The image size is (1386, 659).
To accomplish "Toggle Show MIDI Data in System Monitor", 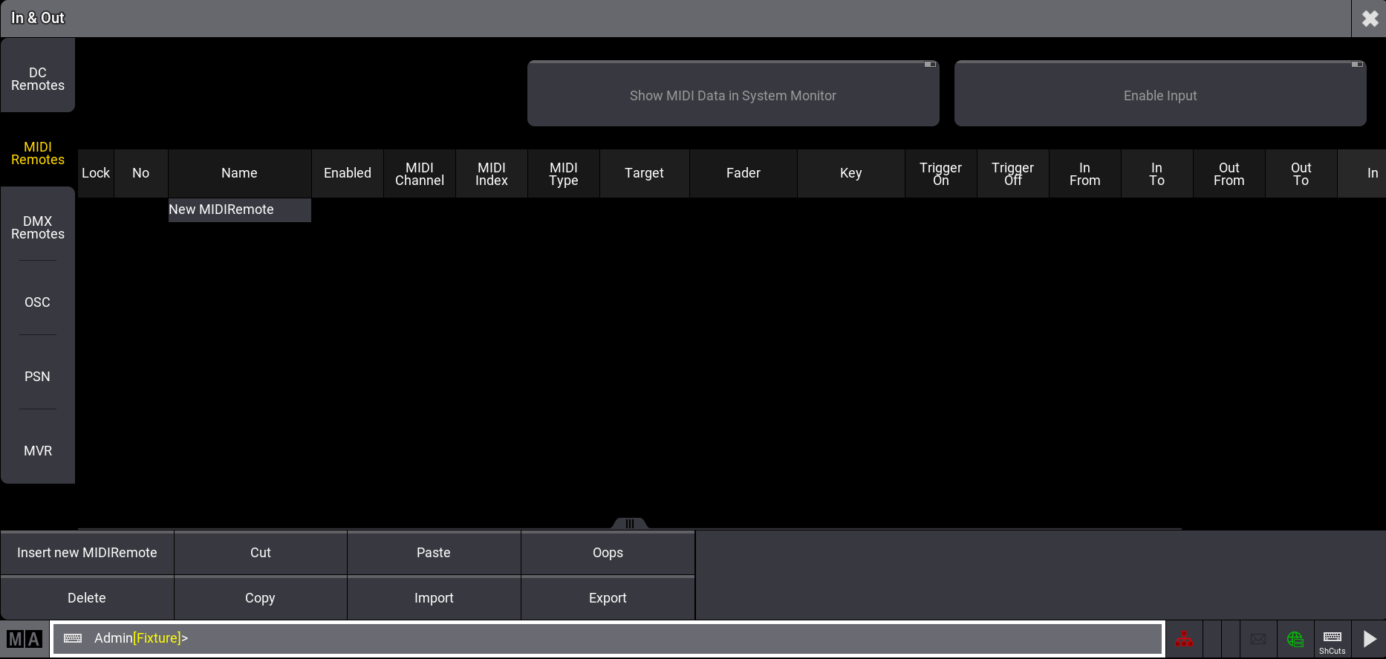I will tap(732, 94).
